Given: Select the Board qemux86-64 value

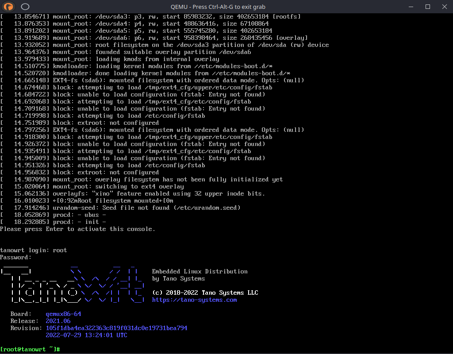Looking at the screenshot, I should (63, 314).
